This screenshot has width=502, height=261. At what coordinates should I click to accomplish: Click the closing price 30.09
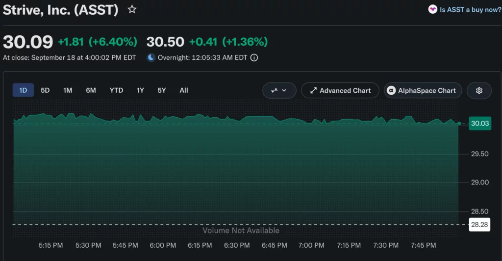(28, 42)
